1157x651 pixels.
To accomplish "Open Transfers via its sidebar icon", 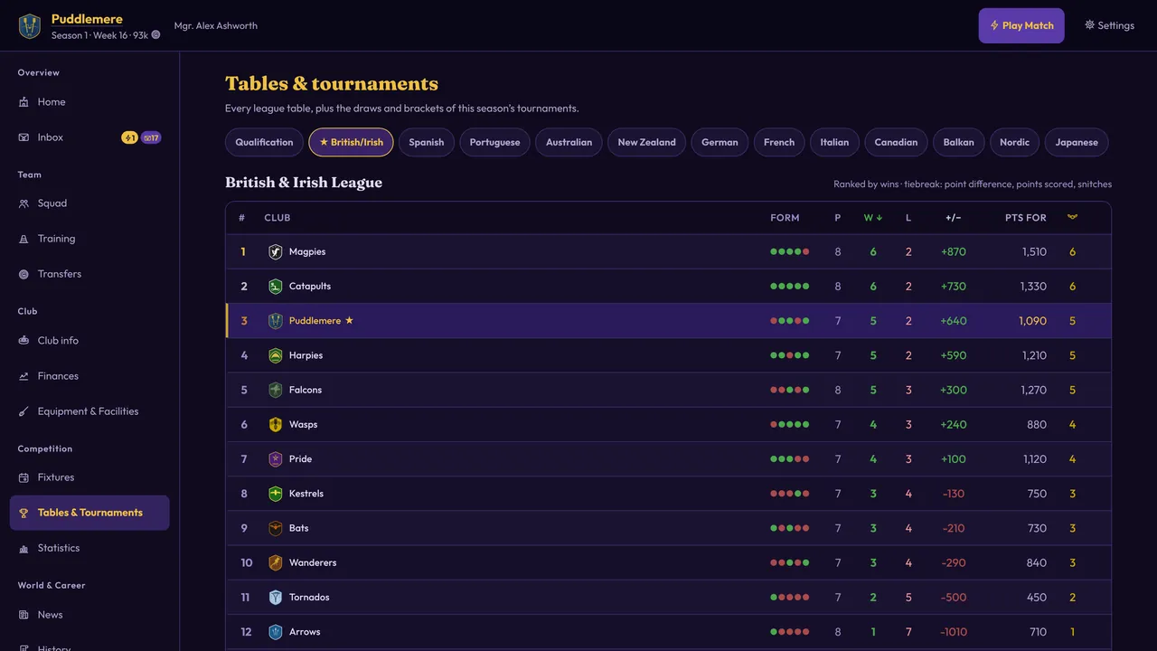I will click(24, 274).
